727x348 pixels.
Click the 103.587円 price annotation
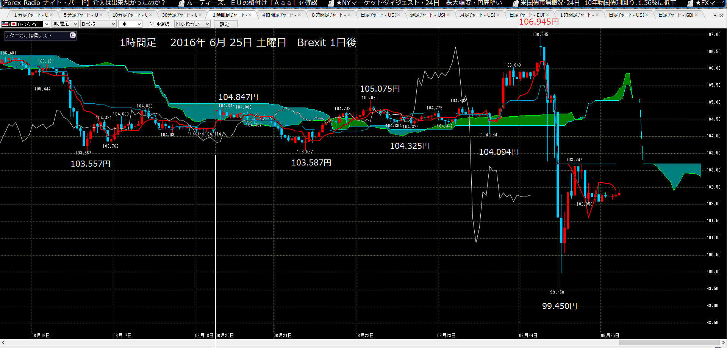[311, 162]
